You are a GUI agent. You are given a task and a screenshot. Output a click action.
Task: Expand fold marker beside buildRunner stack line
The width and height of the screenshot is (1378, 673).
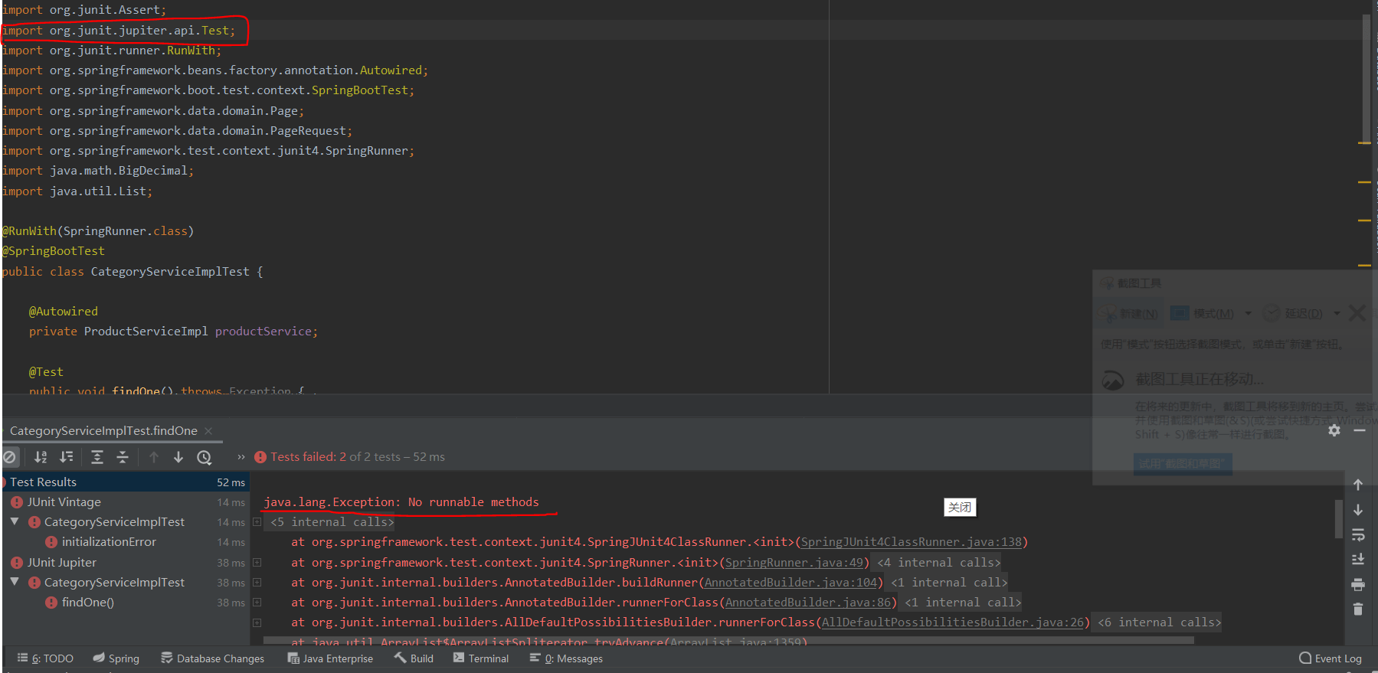pyautogui.click(x=257, y=583)
